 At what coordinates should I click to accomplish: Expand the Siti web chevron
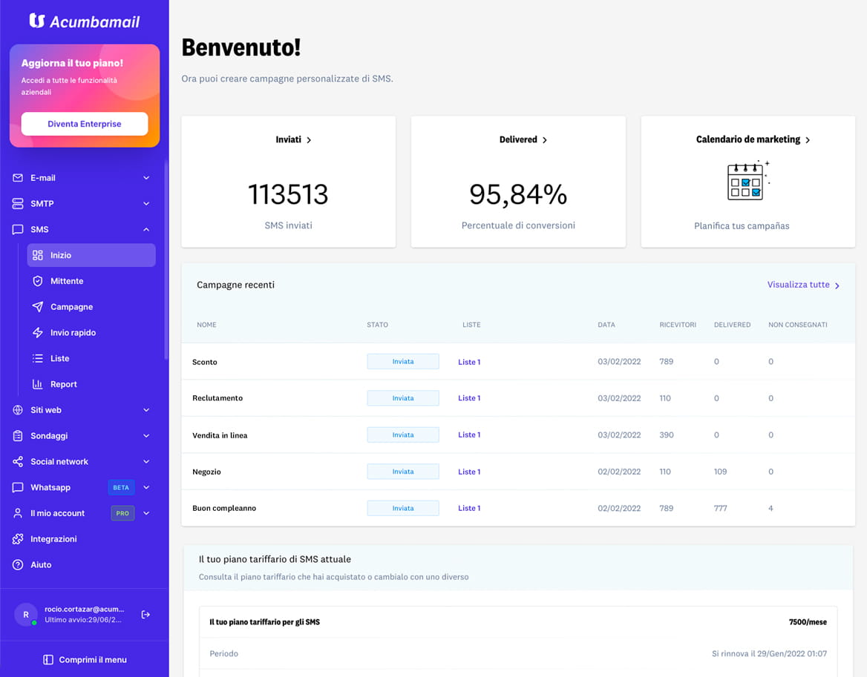pos(146,410)
